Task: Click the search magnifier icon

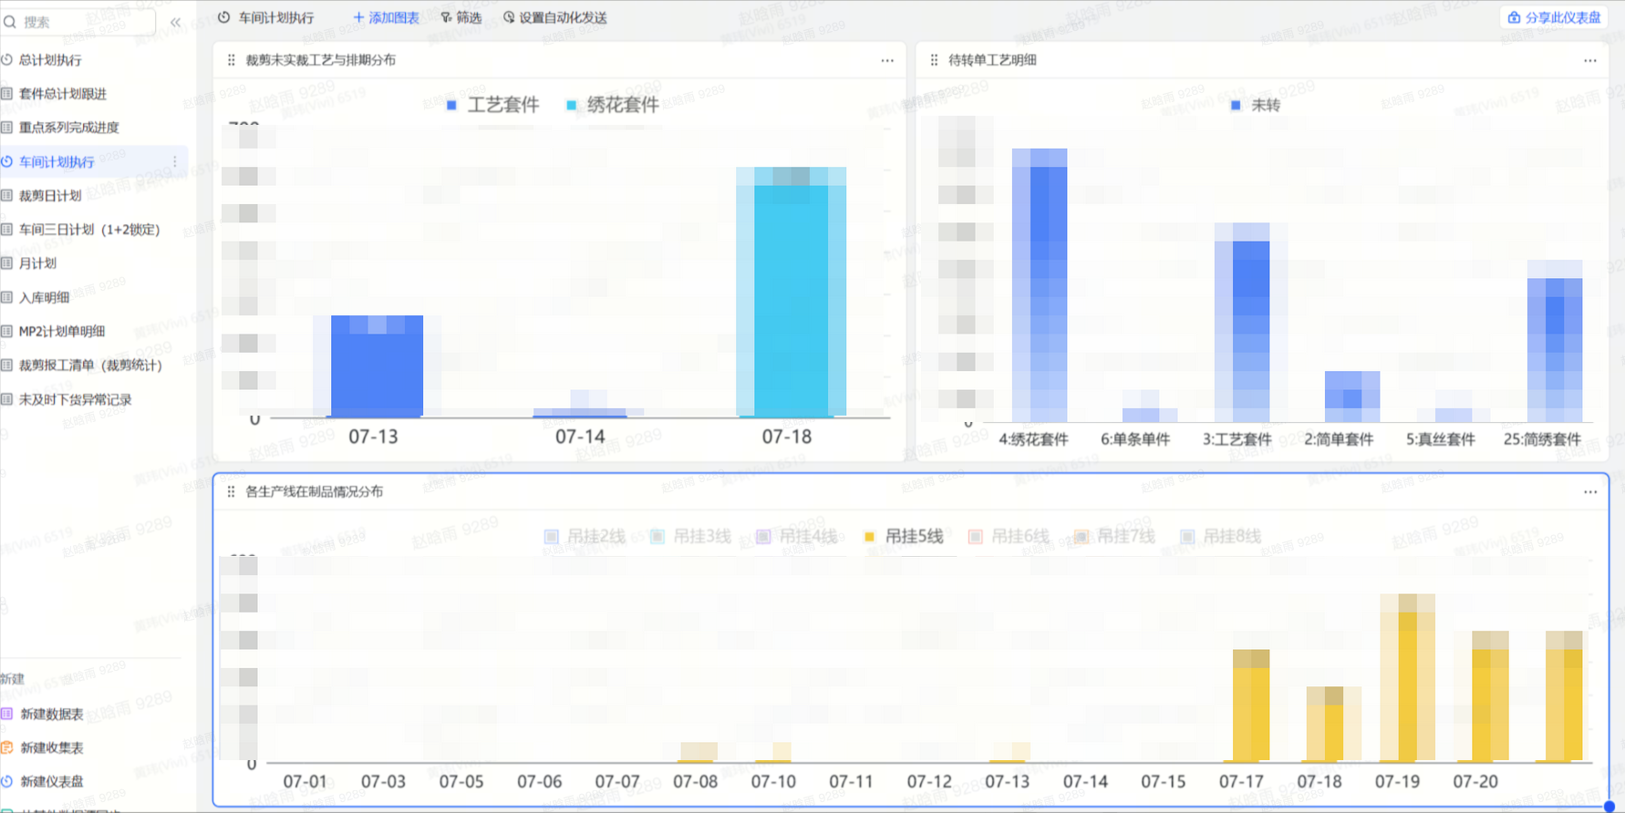Action: 10,22
